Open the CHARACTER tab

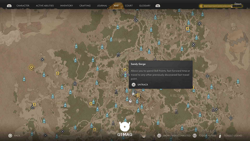[x=23, y=6]
